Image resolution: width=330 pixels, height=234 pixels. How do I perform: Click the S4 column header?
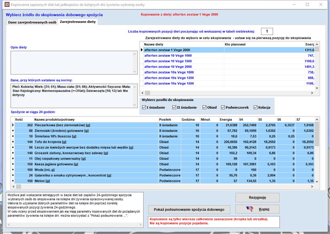pos(248,120)
